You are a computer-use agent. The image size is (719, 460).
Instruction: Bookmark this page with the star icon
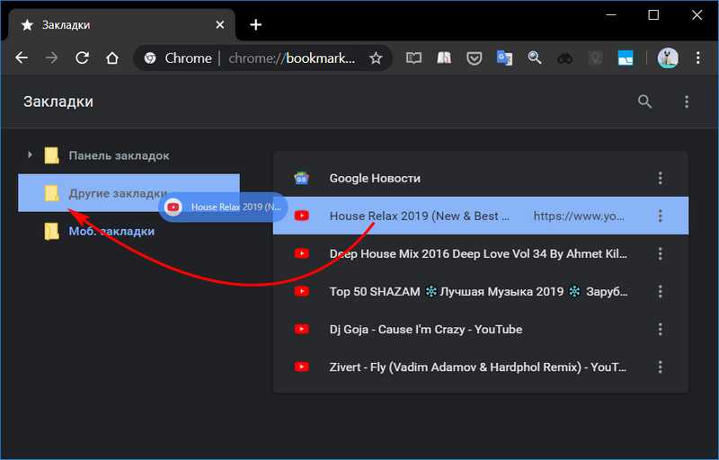[x=376, y=58]
